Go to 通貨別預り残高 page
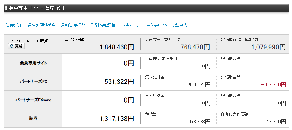292x130 pixels. tap(41, 25)
